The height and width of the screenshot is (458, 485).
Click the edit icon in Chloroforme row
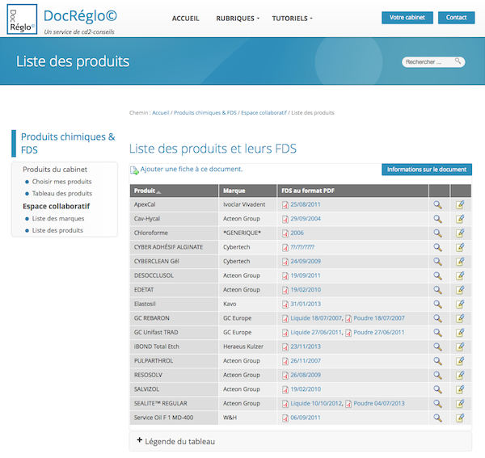coord(460,233)
